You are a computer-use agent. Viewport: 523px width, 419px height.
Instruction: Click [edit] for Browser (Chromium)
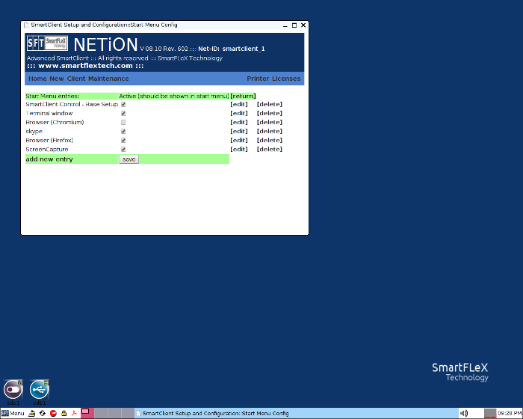(x=239, y=123)
